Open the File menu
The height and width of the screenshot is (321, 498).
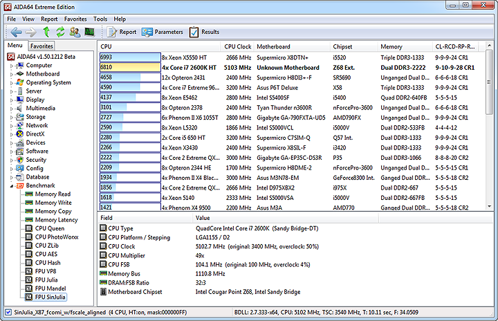pyautogui.click(x=12, y=19)
